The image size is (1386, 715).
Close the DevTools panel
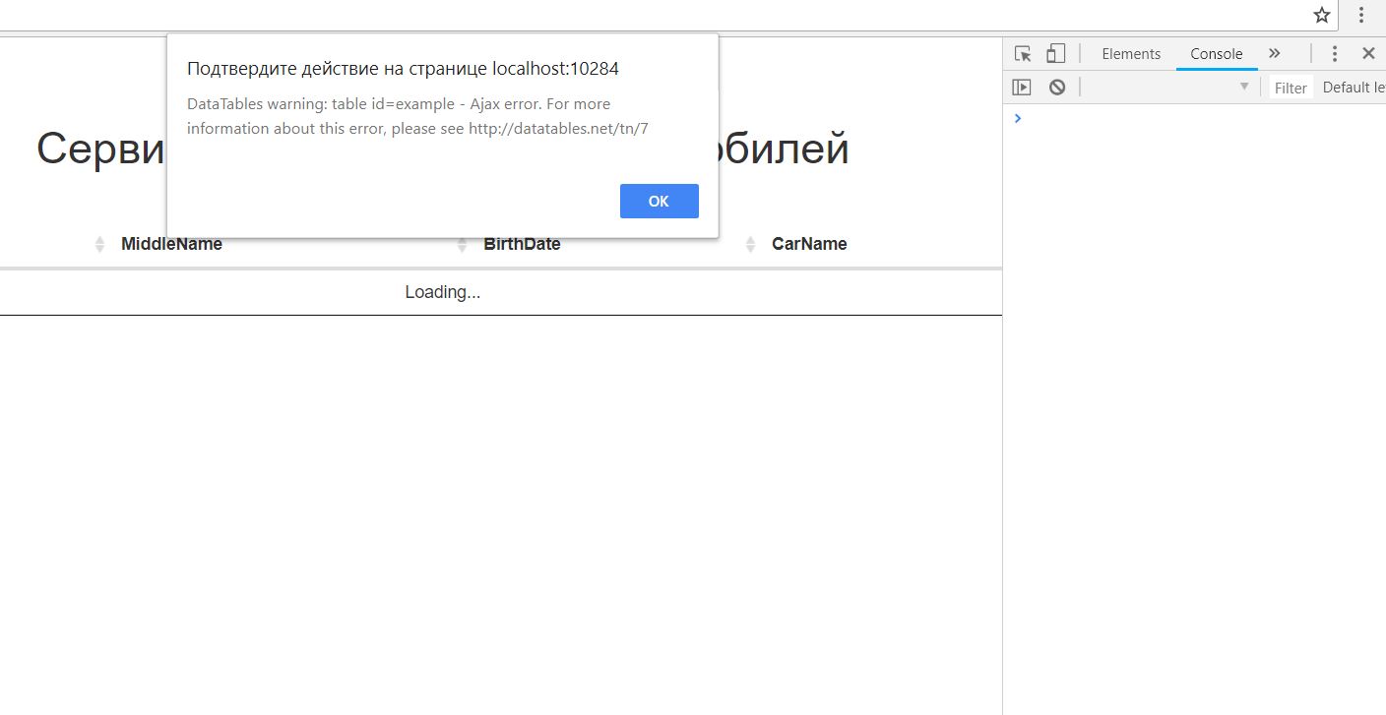click(x=1368, y=54)
